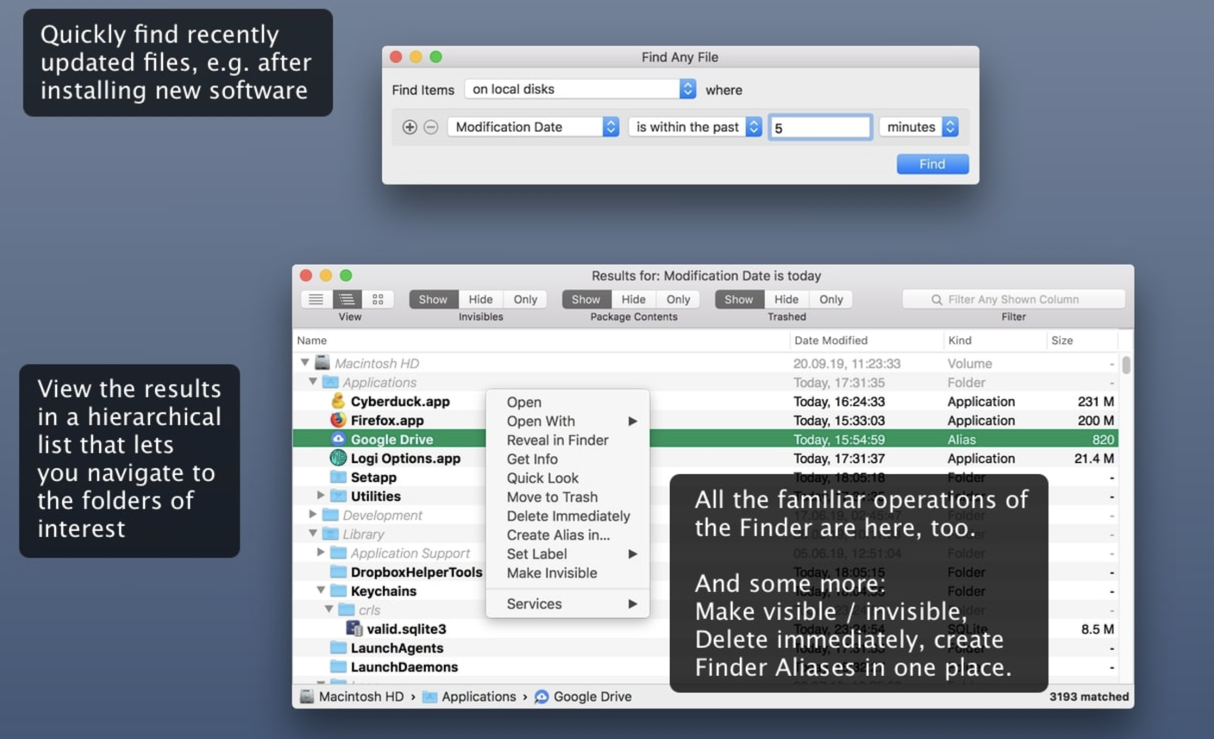Click the valid.sqlite3 file icon
Image resolution: width=1214 pixels, height=739 pixels.
(x=353, y=628)
